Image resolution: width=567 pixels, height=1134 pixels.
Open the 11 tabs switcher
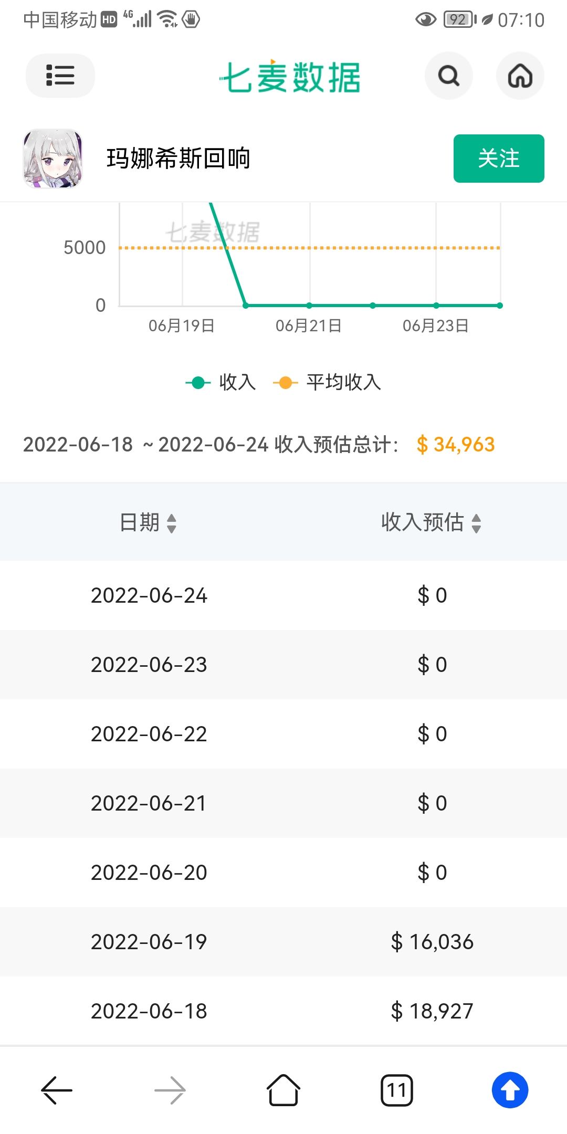pos(397,1090)
